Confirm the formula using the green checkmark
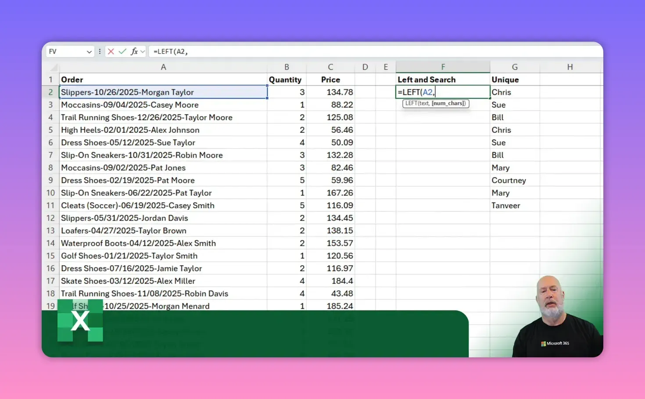The height and width of the screenshot is (399, 645). 122,51
